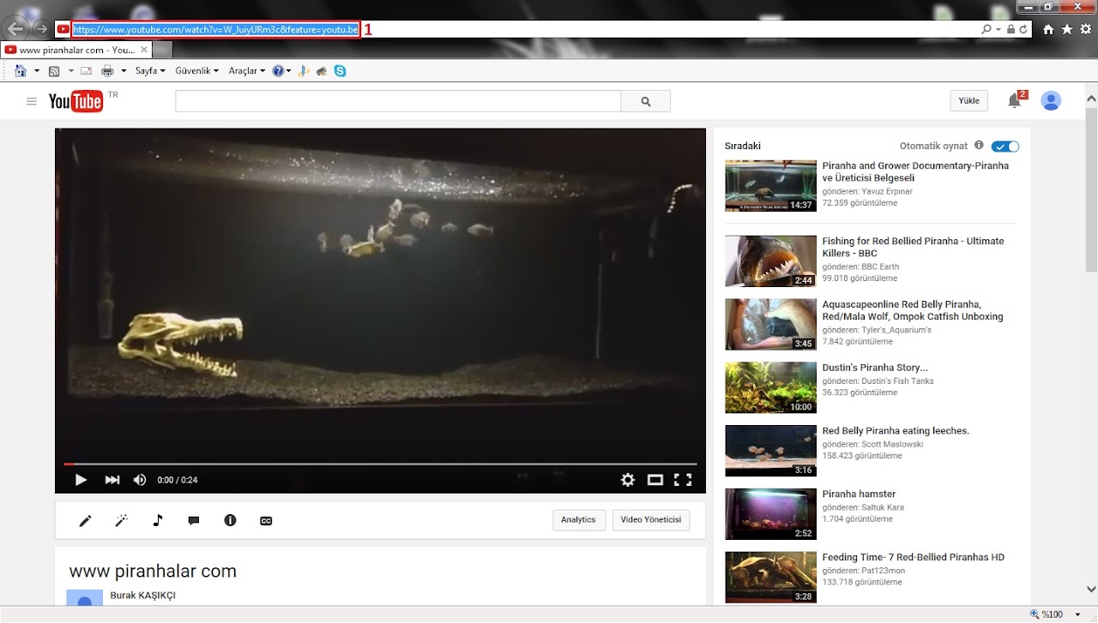Go forward with the browser Forward arrow
The image size is (1098, 623).
tap(40, 29)
